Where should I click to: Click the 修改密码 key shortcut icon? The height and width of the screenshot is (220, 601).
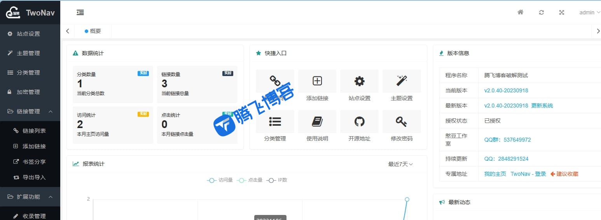click(402, 121)
